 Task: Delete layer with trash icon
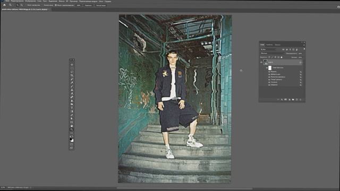coord(300,100)
